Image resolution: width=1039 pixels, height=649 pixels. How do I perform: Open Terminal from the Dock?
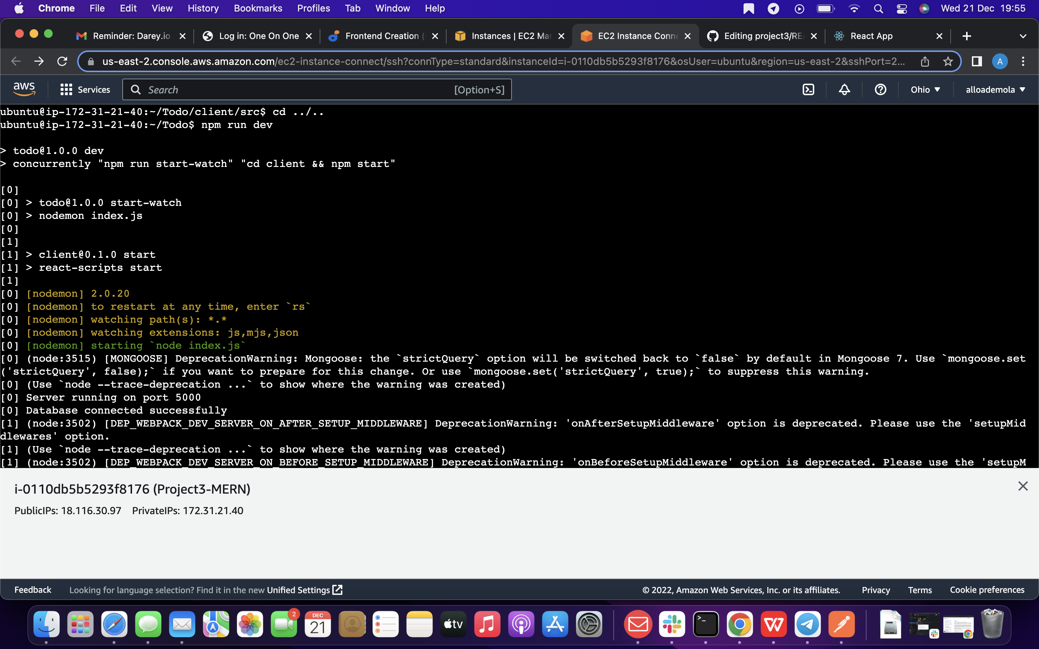tap(706, 624)
